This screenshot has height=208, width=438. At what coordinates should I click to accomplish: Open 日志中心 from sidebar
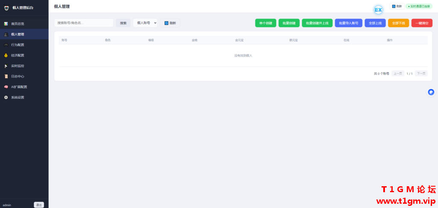pos(24,76)
